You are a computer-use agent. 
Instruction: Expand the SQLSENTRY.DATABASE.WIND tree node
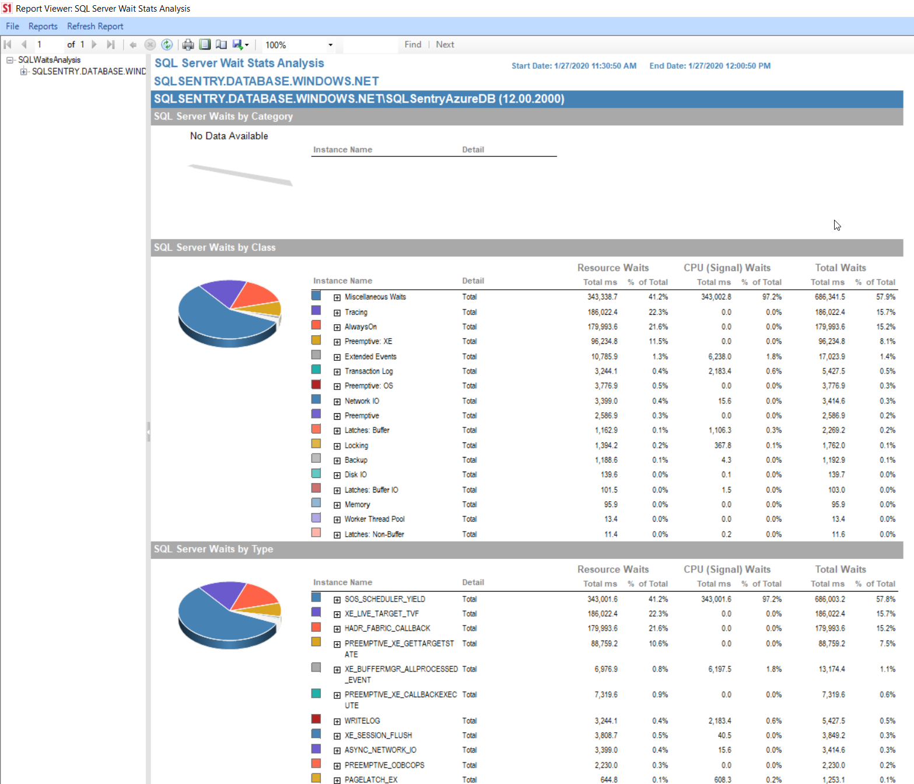coord(24,71)
